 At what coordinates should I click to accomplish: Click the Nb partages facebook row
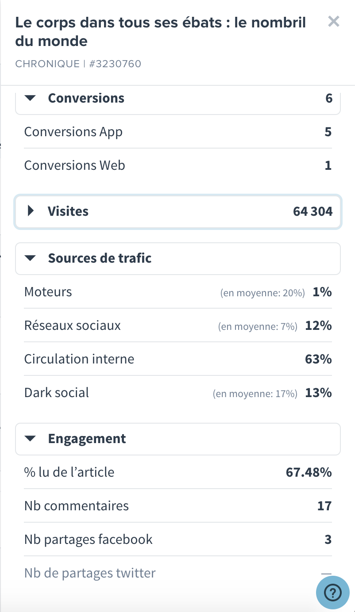(x=178, y=539)
